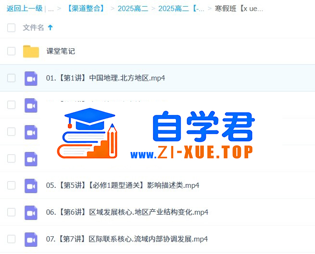Check the box of the second video row
Image resolution: width=315 pixels, height=254 pixels.
(x=11, y=104)
